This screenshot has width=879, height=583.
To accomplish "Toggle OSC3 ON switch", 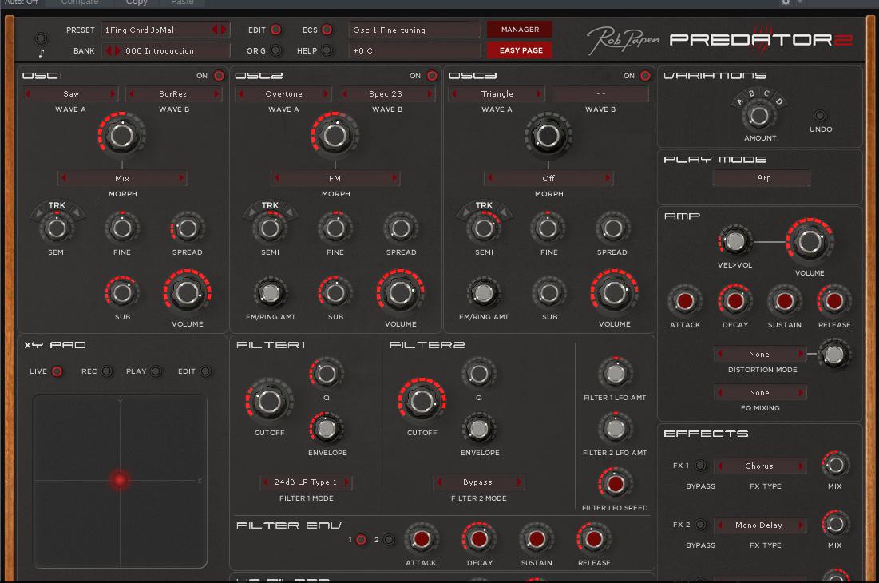I will 645,76.
